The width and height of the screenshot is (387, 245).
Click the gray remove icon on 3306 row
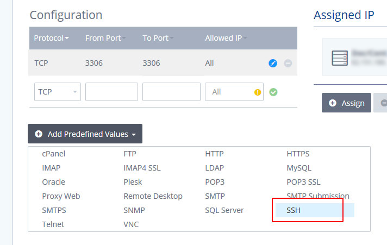pyautogui.click(x=288, y=63)
